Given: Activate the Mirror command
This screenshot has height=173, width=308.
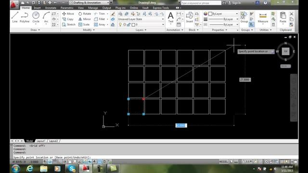Looking at the screenshot, I should click(x=85, y=19).
